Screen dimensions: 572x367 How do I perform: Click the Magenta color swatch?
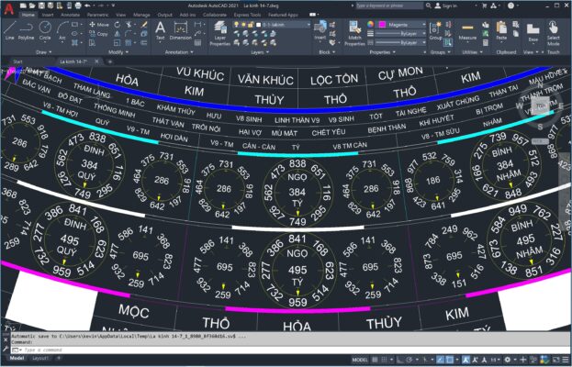pos(385,25)
